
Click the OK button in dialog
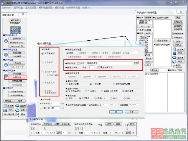(116, 112)
